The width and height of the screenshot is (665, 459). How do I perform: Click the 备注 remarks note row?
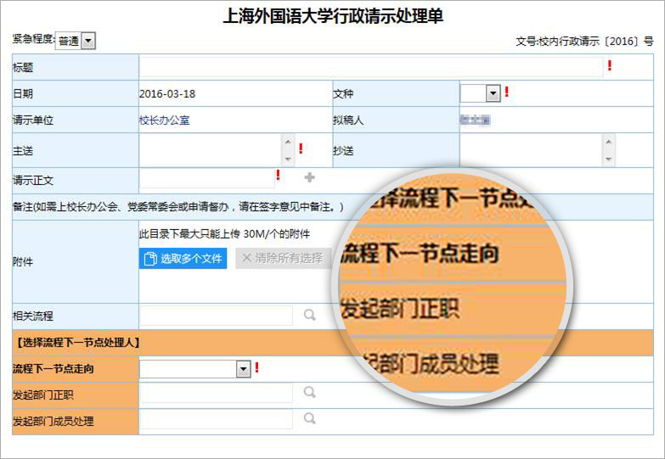[333, 207]
